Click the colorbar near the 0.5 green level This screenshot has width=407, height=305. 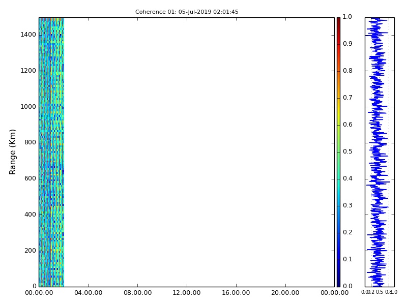pyautogui.click(x=338, y=151)
